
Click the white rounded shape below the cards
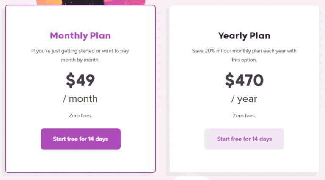(x=190, y=177)
